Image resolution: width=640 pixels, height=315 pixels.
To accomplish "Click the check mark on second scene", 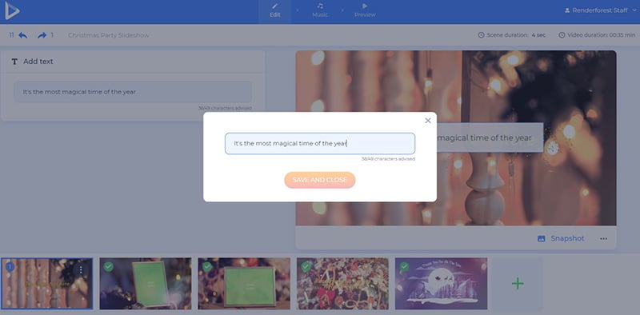I will [x=108, y=267].
